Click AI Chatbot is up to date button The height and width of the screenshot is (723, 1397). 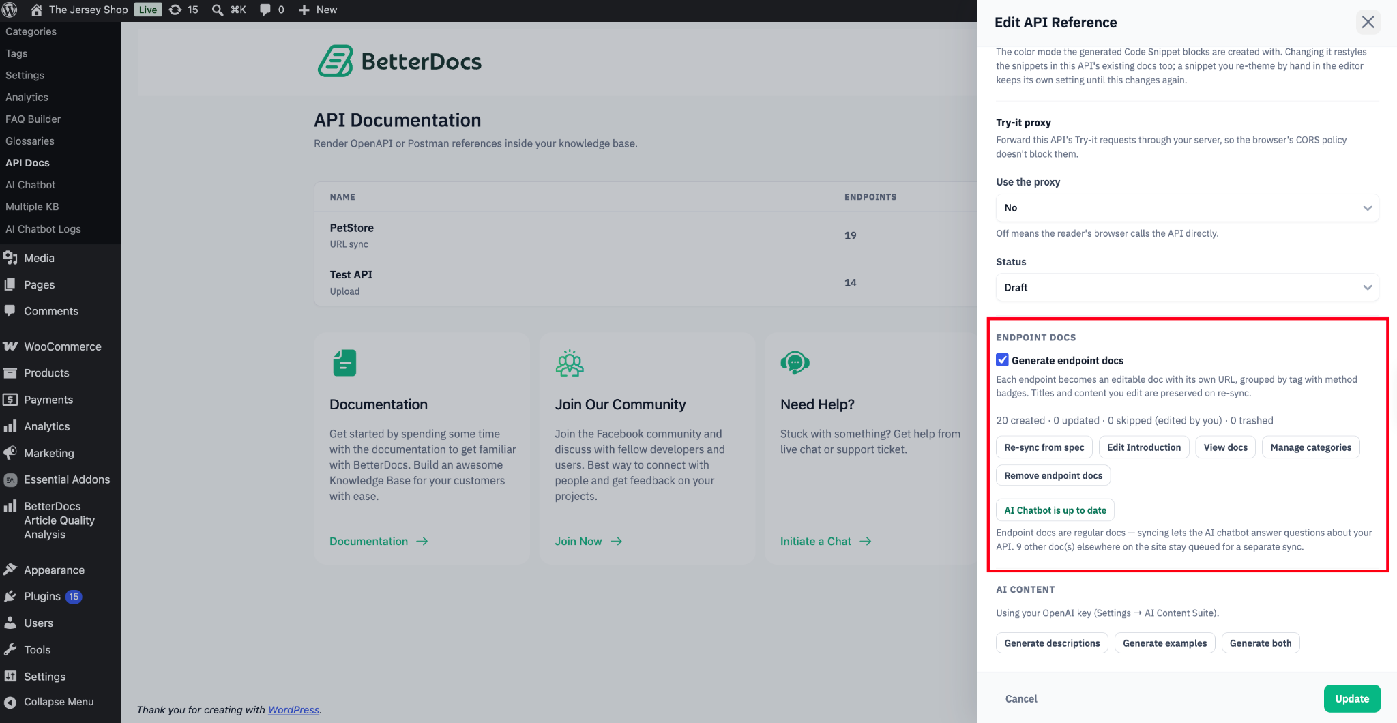(1055, 510)
